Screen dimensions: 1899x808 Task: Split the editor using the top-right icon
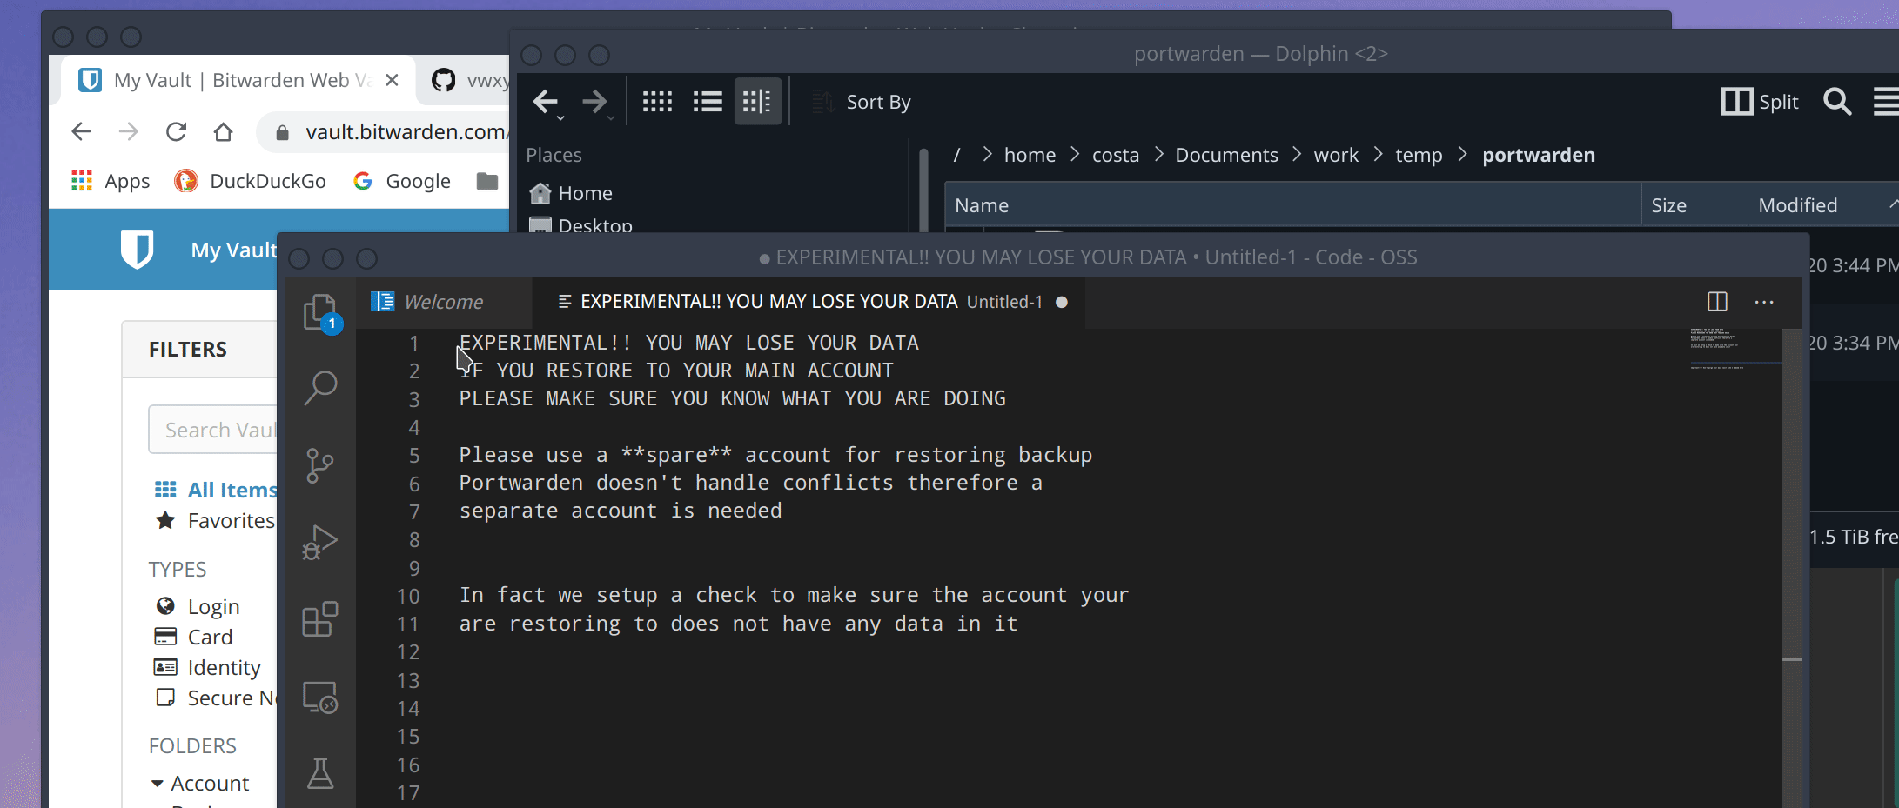[x=1717, y=302]
